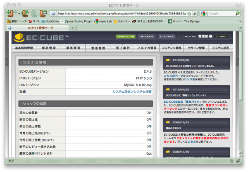Open the 吹き出しを作るCSS bookmark
Image resolution: width=248 pixels, height=172 pixels.
tap(149, 21)
